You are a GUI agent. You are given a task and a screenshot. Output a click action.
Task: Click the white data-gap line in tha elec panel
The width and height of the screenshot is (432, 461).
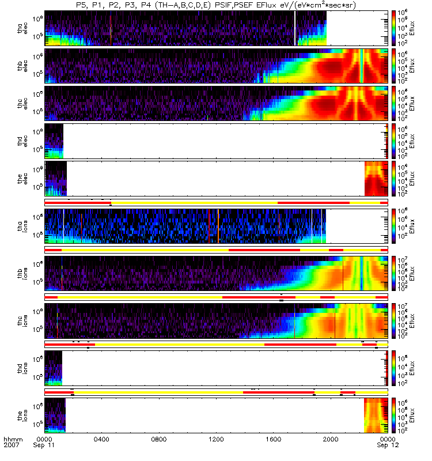(x=295, y=28)
